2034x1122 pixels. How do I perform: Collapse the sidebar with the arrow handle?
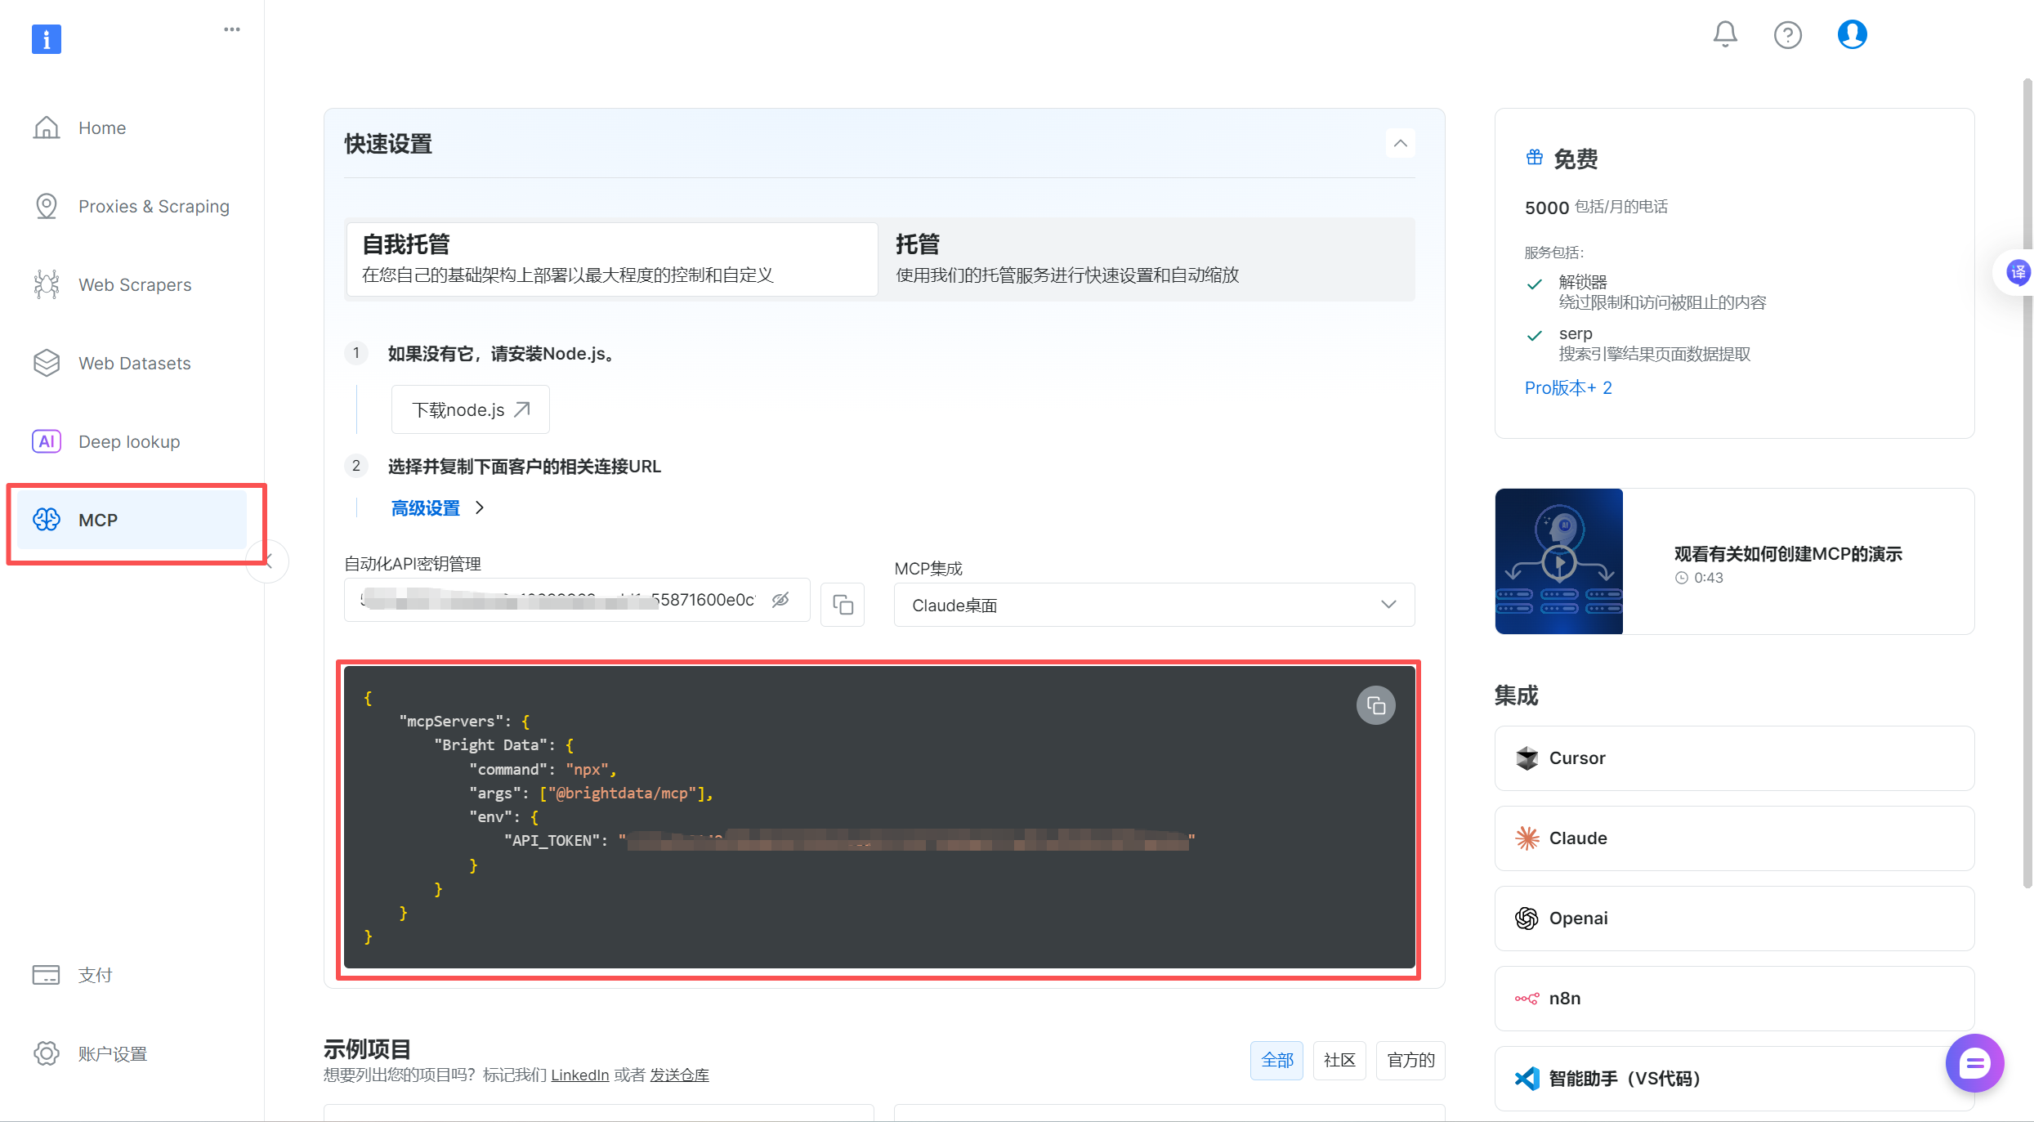[267, 561]
